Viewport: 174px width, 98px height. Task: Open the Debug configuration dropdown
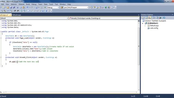[58, 7]
